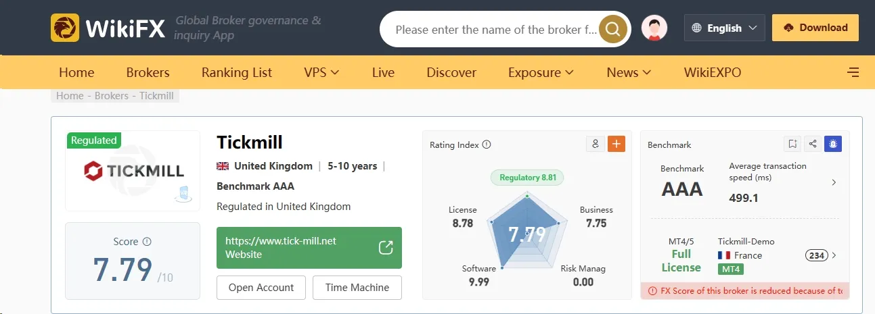Click the United Kingdom flag icon
875x314 pixels.
[x=223, y=166]
